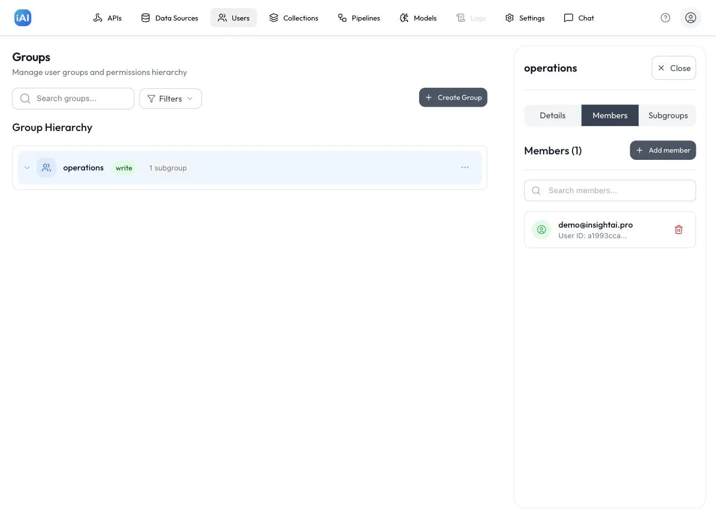Focus the Search members input field
This screenshot has height=518, width=716.
[610, 190]
